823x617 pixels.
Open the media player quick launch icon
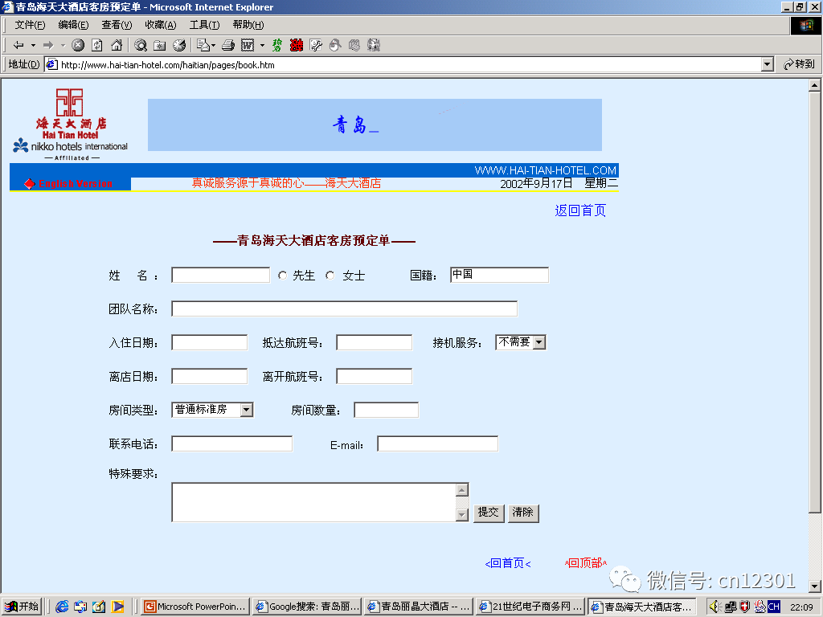(x=117, y=607)
